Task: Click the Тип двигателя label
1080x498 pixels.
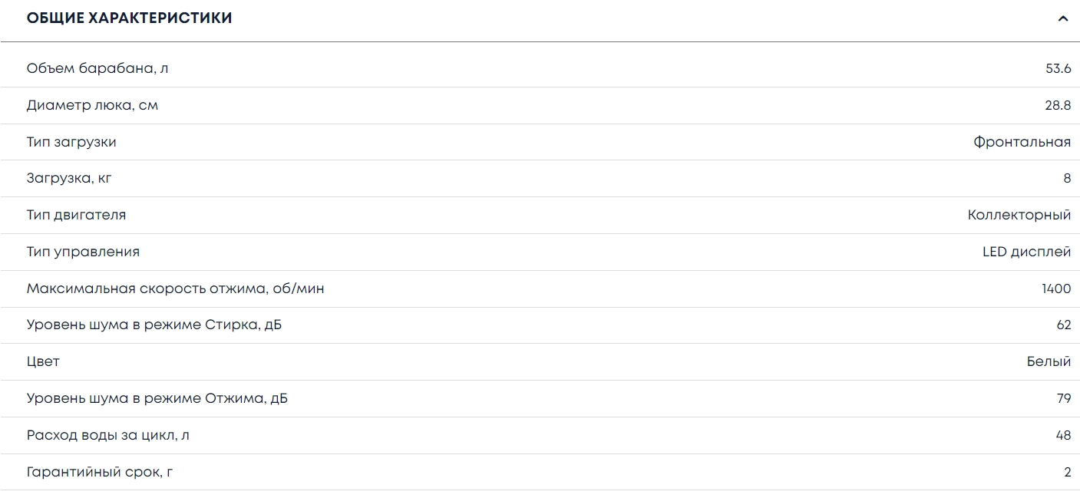Action: (76, 215)
